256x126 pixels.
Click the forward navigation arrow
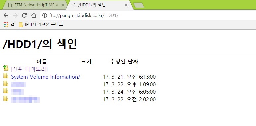click(15, 15)
